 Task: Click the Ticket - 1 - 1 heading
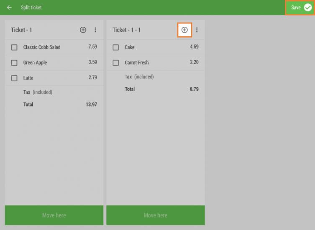click(x=127, y=30)
